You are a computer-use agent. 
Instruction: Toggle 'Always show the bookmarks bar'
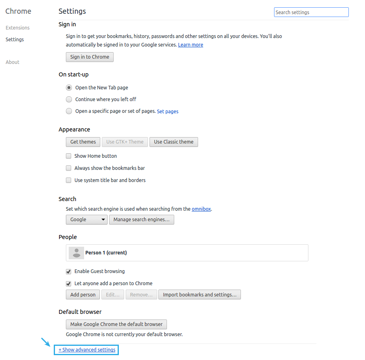point(69,168)
